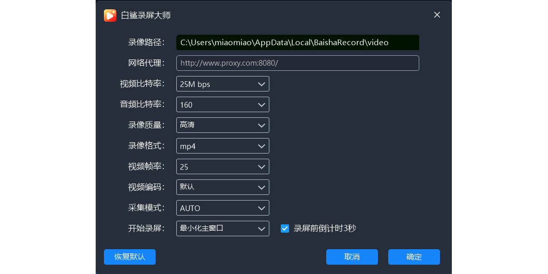This screenshot has width=548, height=274.
Task: Open the 录像质量 高清 dropdown
Action: (222, 125)
